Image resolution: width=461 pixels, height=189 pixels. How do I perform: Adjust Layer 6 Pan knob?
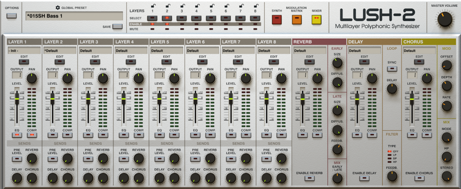click(210, 78)
